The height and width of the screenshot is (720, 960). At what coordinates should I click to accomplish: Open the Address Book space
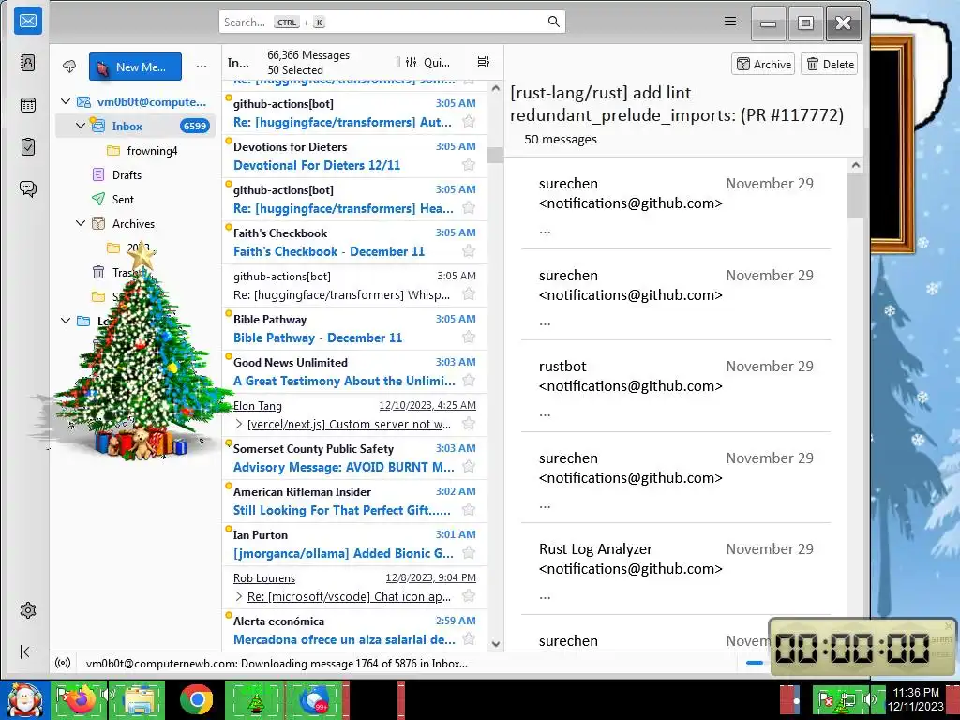point(27,63)
